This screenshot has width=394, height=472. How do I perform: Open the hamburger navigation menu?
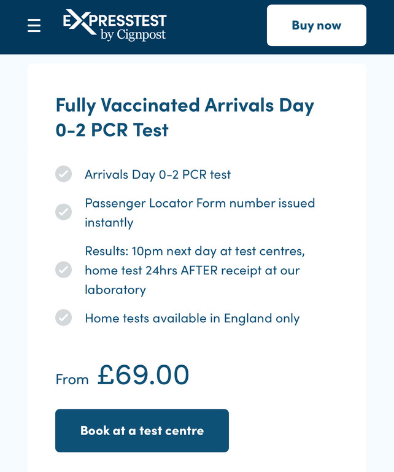click(34, 25)
